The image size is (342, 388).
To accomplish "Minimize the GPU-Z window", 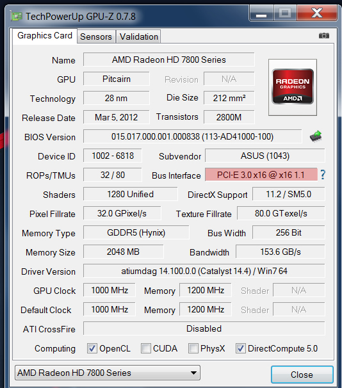I will [x=261, y=13].
